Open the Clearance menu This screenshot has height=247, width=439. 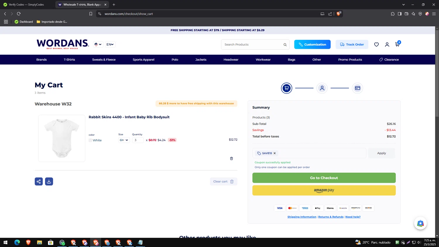[x=389, y=60]
